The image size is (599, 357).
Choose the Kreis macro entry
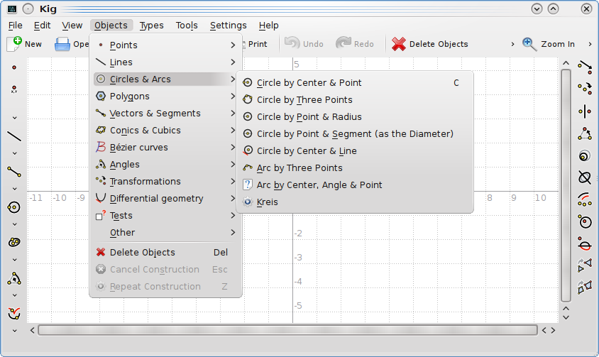pyautogui.click(x=355, y=202)
